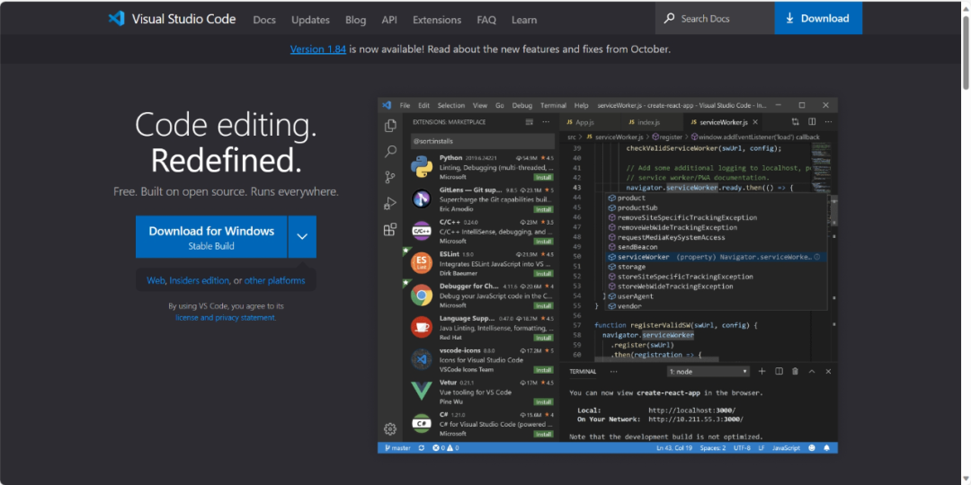
Task: Click the Search Docs input field
Action: tap(715, 18)
